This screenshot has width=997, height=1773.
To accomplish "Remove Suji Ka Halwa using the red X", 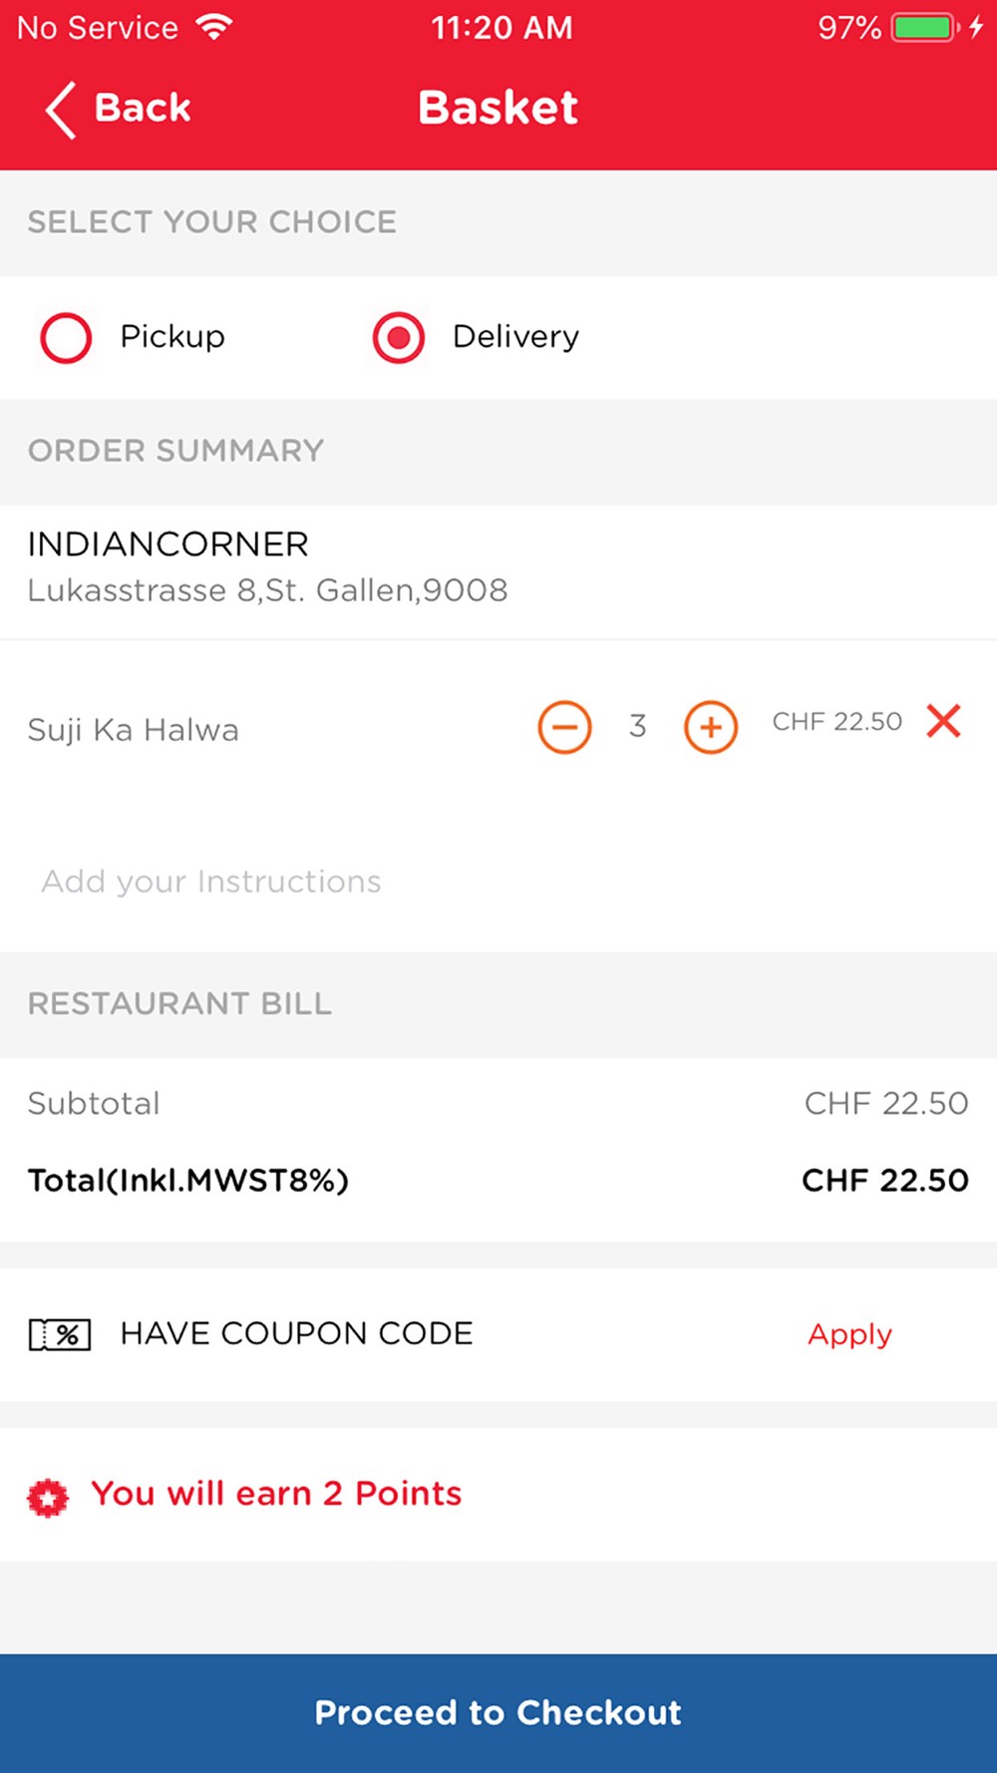I will (943, 720).
